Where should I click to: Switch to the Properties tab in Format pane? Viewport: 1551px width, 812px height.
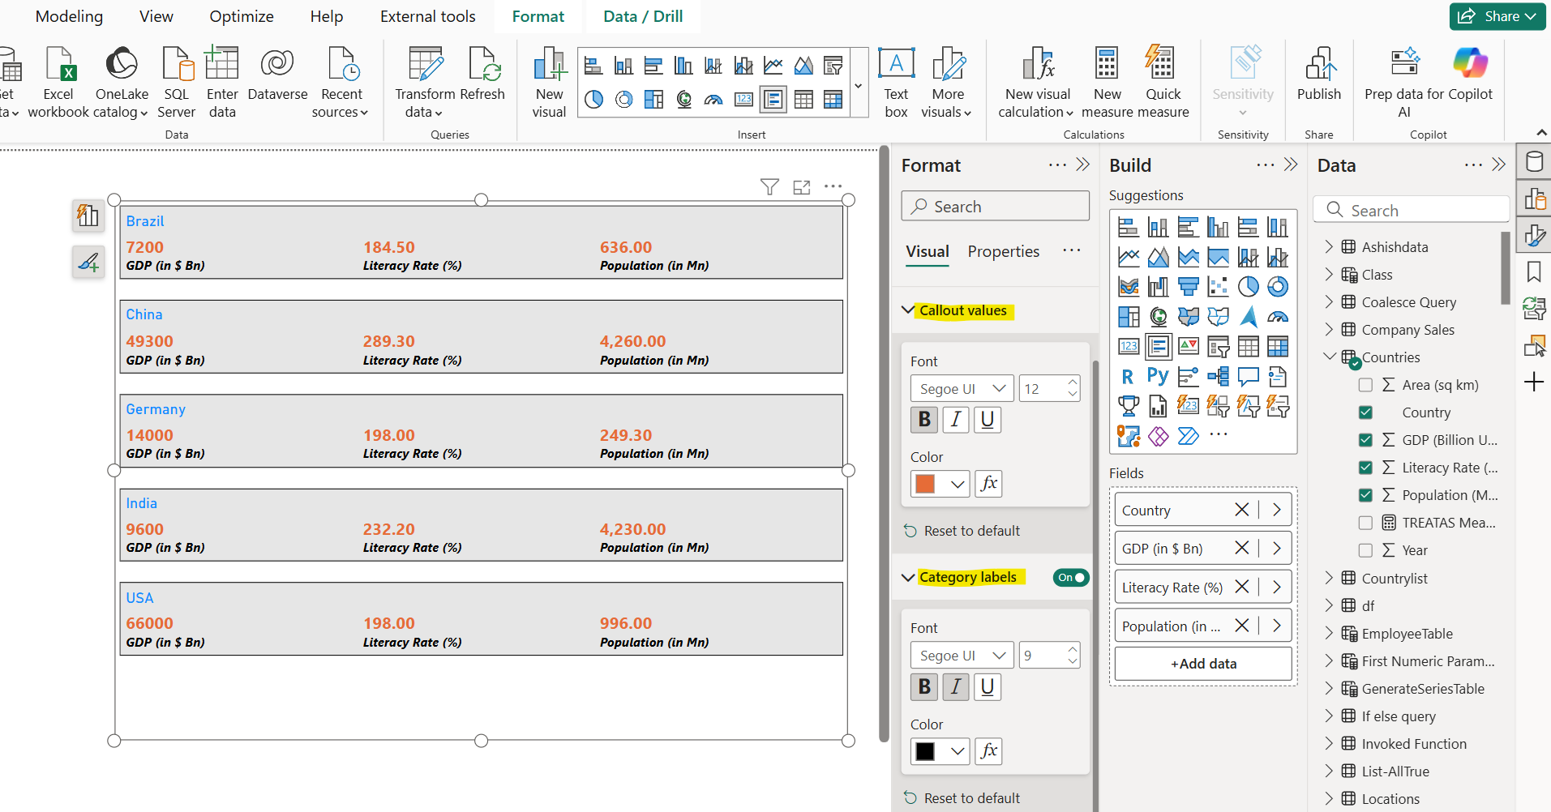tap(1003, 251)
